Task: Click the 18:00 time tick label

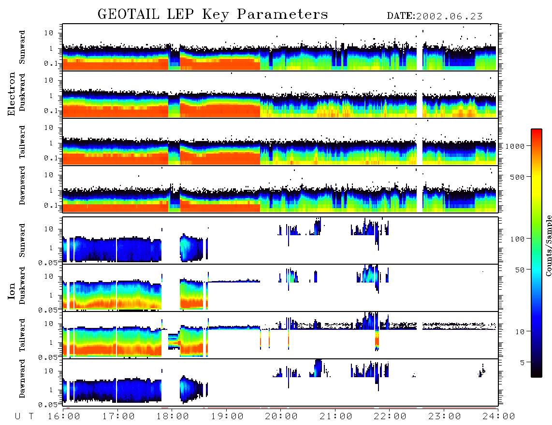Action: pyautogui.click(x=173, y=417)
